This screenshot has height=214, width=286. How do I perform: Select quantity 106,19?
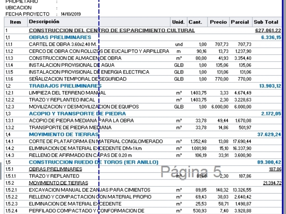coord(201,155)
